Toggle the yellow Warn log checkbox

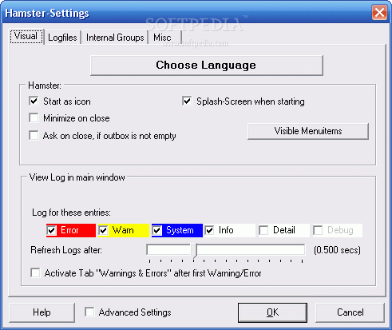[x=103, y=230]
